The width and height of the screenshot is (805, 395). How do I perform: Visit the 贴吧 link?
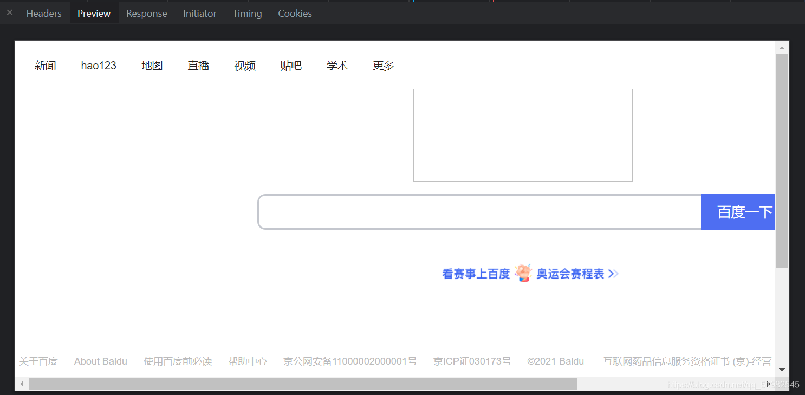[x=291, y=66]
